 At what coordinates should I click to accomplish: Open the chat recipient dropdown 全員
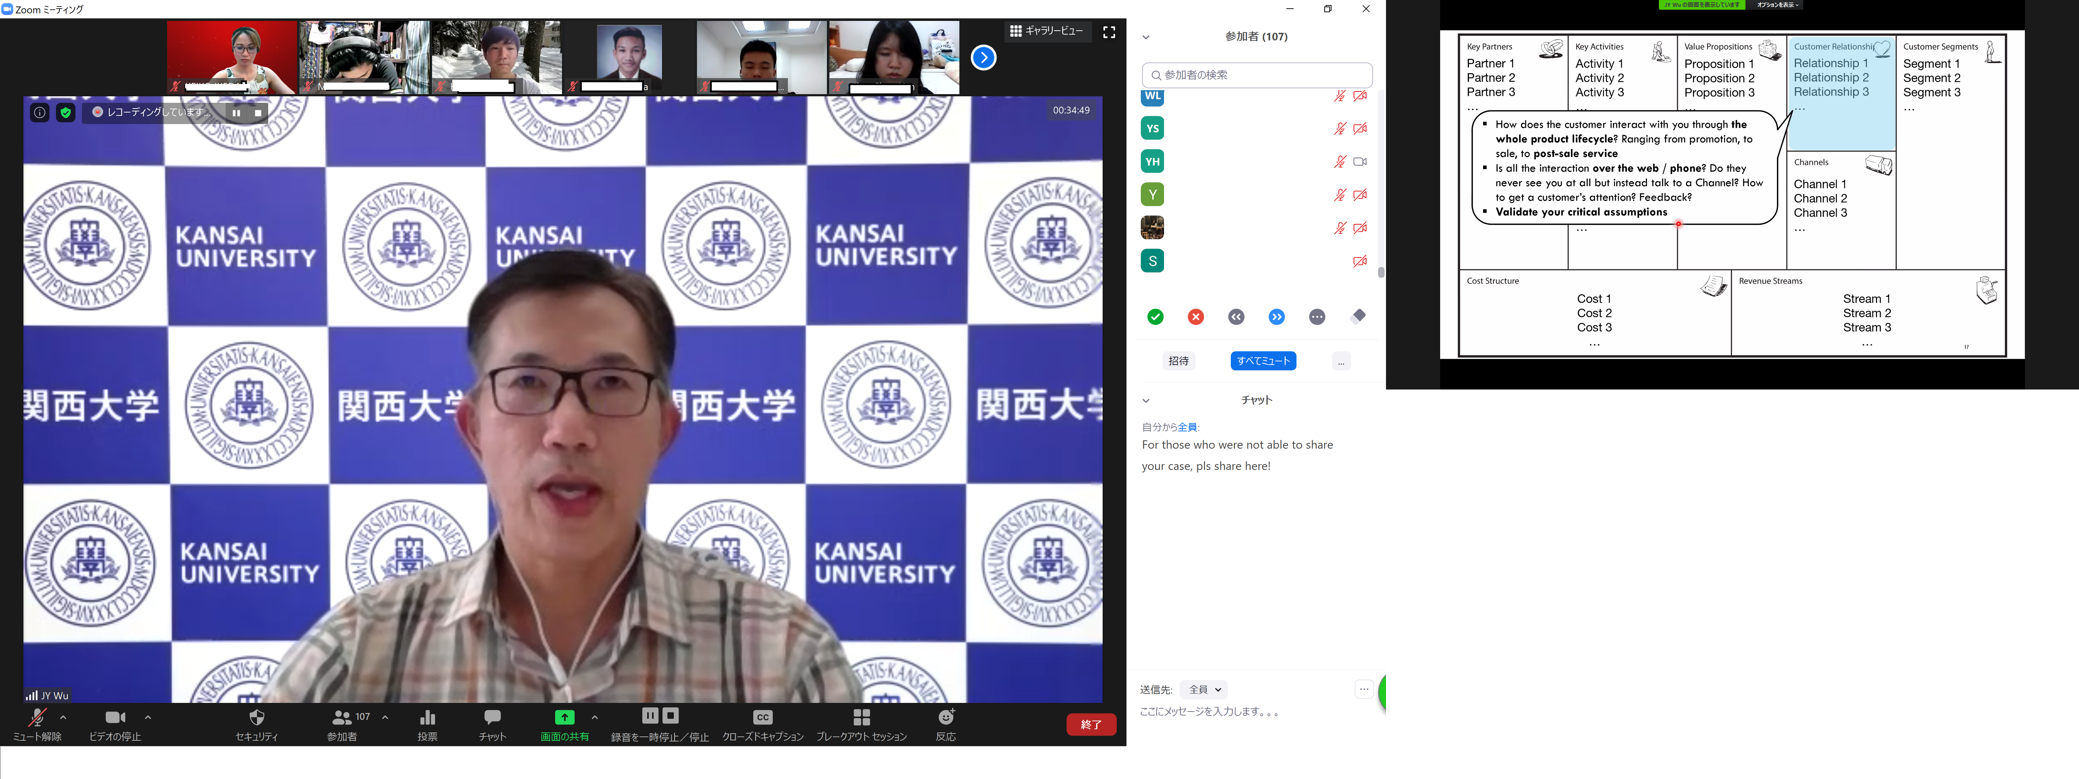(x=1203, y=690)
